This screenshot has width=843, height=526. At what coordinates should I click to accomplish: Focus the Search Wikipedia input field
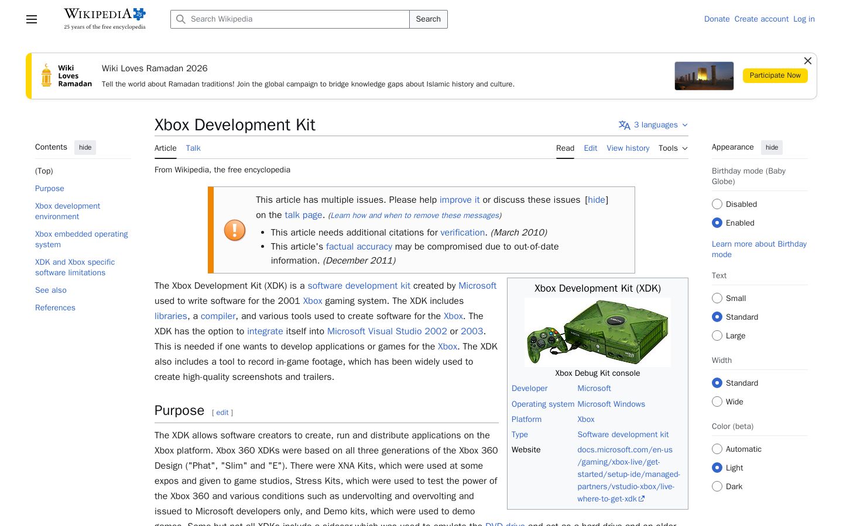click(x=290, y=19)
